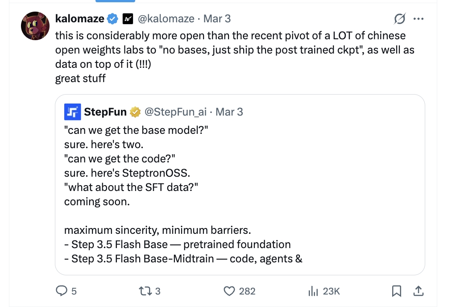
Task: Open kalomaze's profile picture avatar
Action: (x=34, y=26)
